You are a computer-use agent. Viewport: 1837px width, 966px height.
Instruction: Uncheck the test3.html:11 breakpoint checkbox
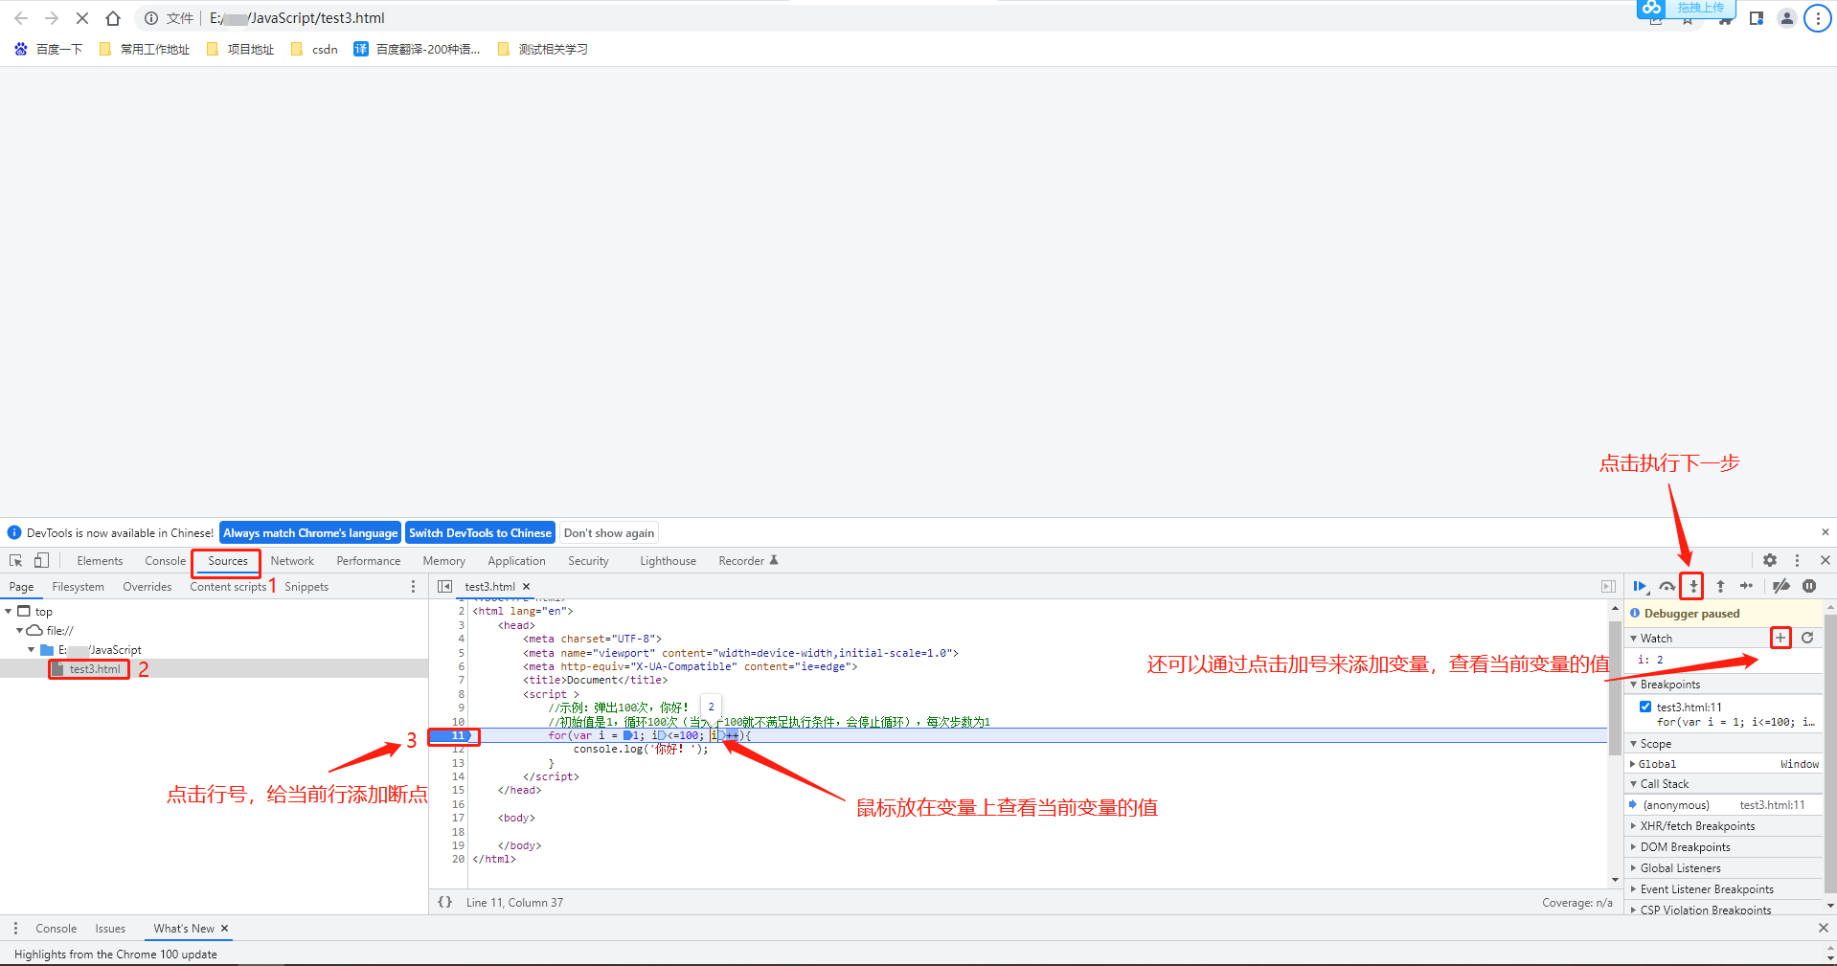1645,708
